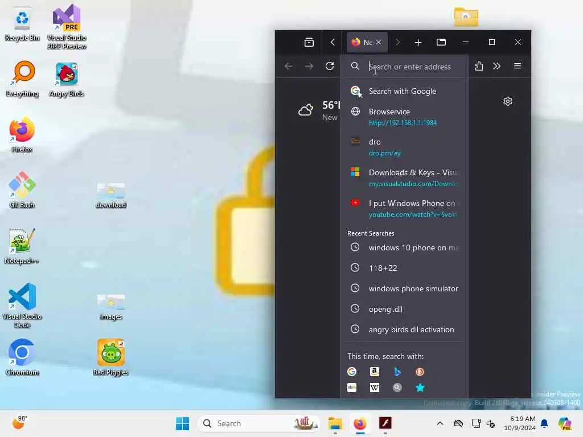Select the Bad Piggies desktop shortcut
The height and width of the screenshot is (437, 583).
click(111, 357)
